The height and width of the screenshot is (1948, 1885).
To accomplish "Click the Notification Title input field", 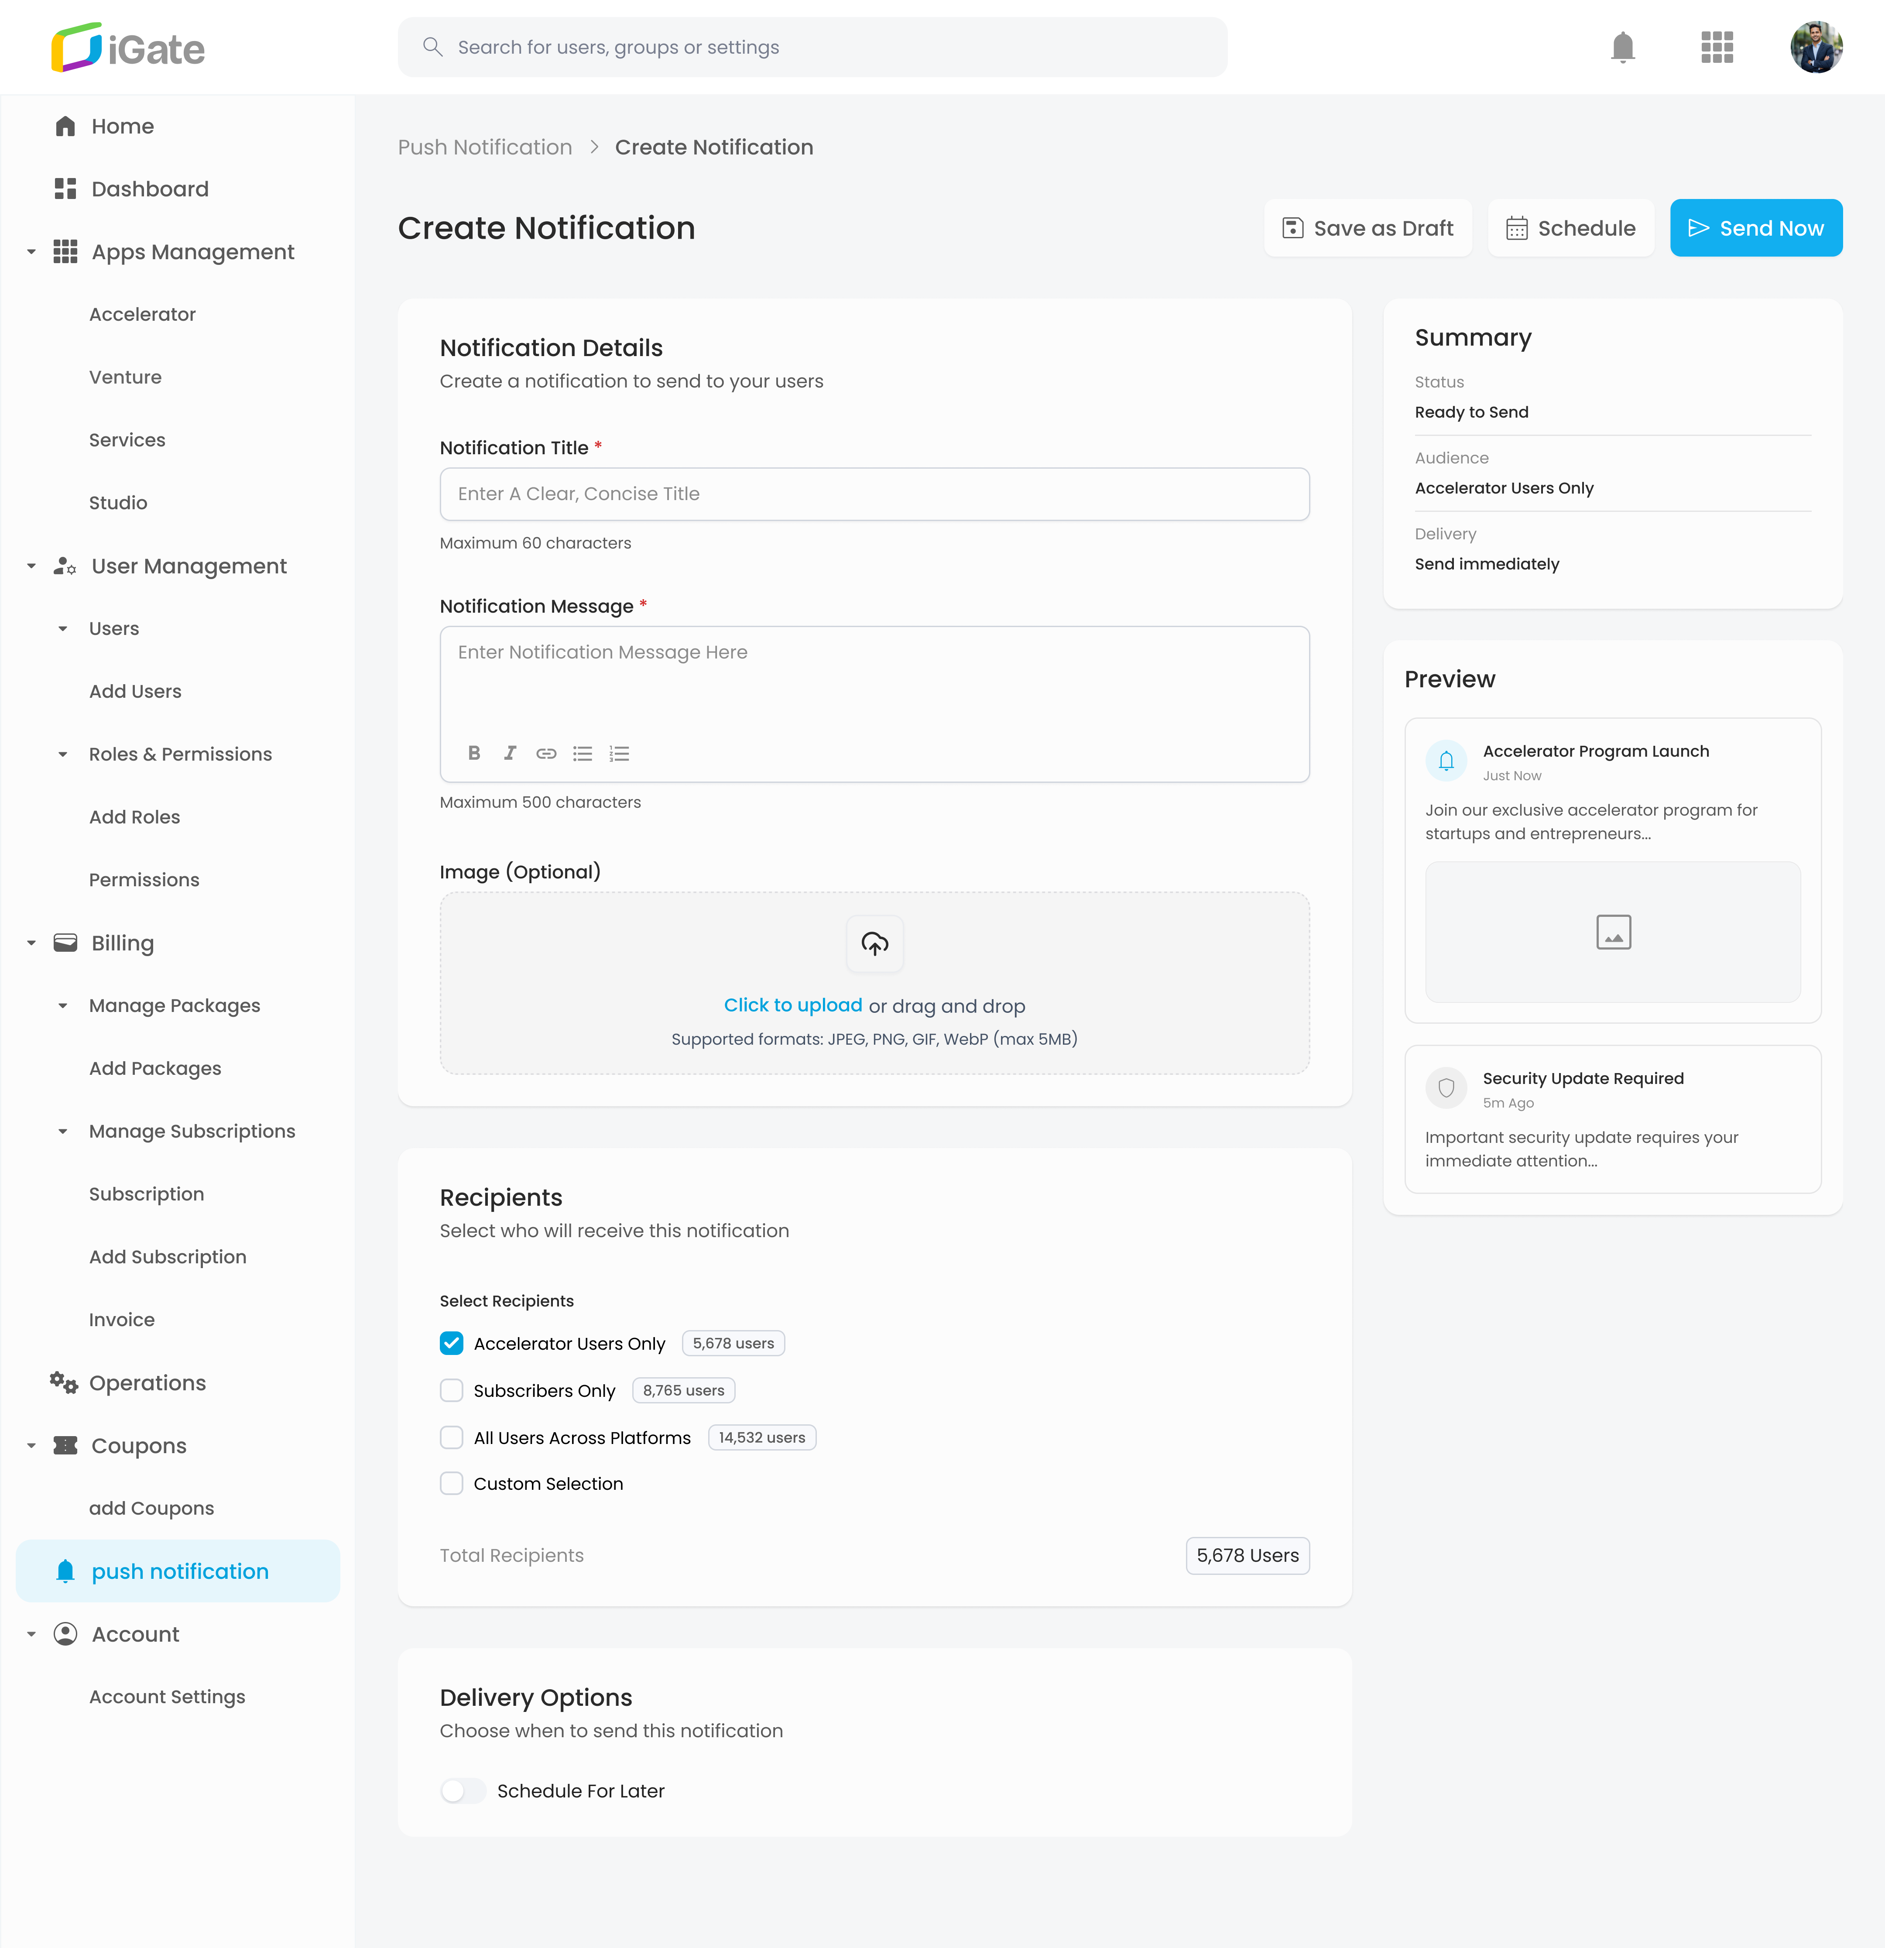I will (874, 494).
